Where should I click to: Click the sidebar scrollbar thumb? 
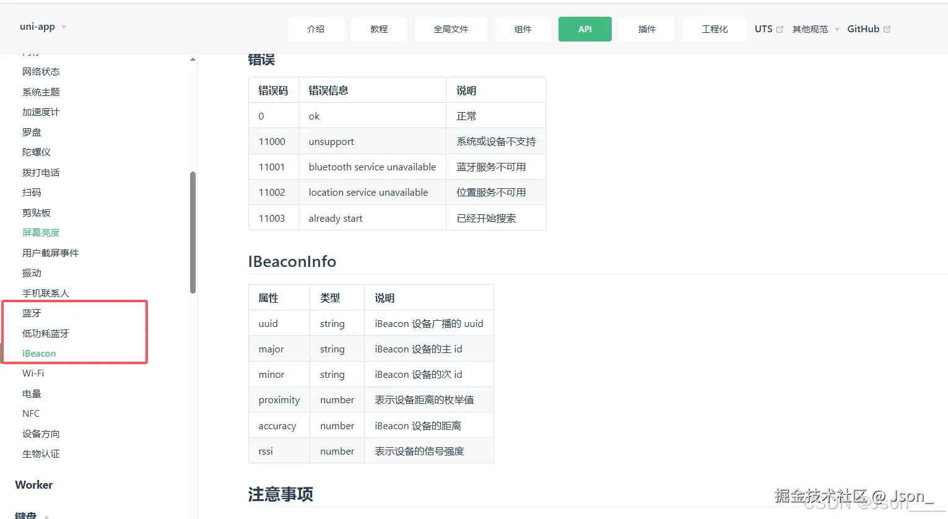193,232
